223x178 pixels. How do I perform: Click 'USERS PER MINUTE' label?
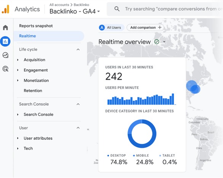(122, 88)
